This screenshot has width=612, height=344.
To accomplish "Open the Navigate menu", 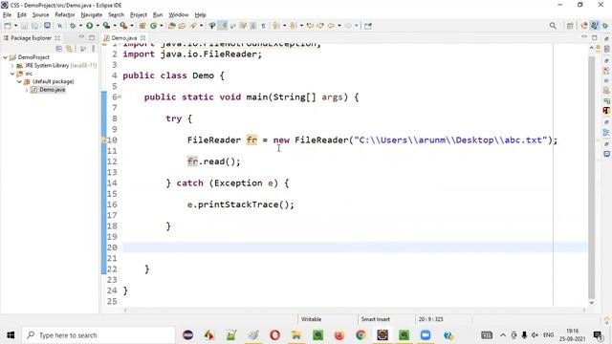I will (x=92, y=15).
